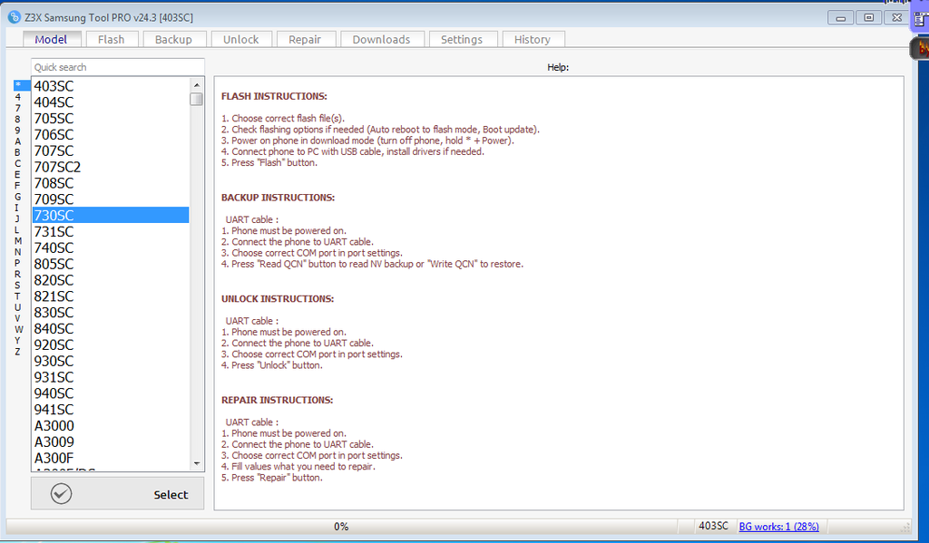Click the checkmark icon on Select button
Image resolution: width=929 pixels, height=543 pixels.
pyautogui.click(x=61, y=494)
